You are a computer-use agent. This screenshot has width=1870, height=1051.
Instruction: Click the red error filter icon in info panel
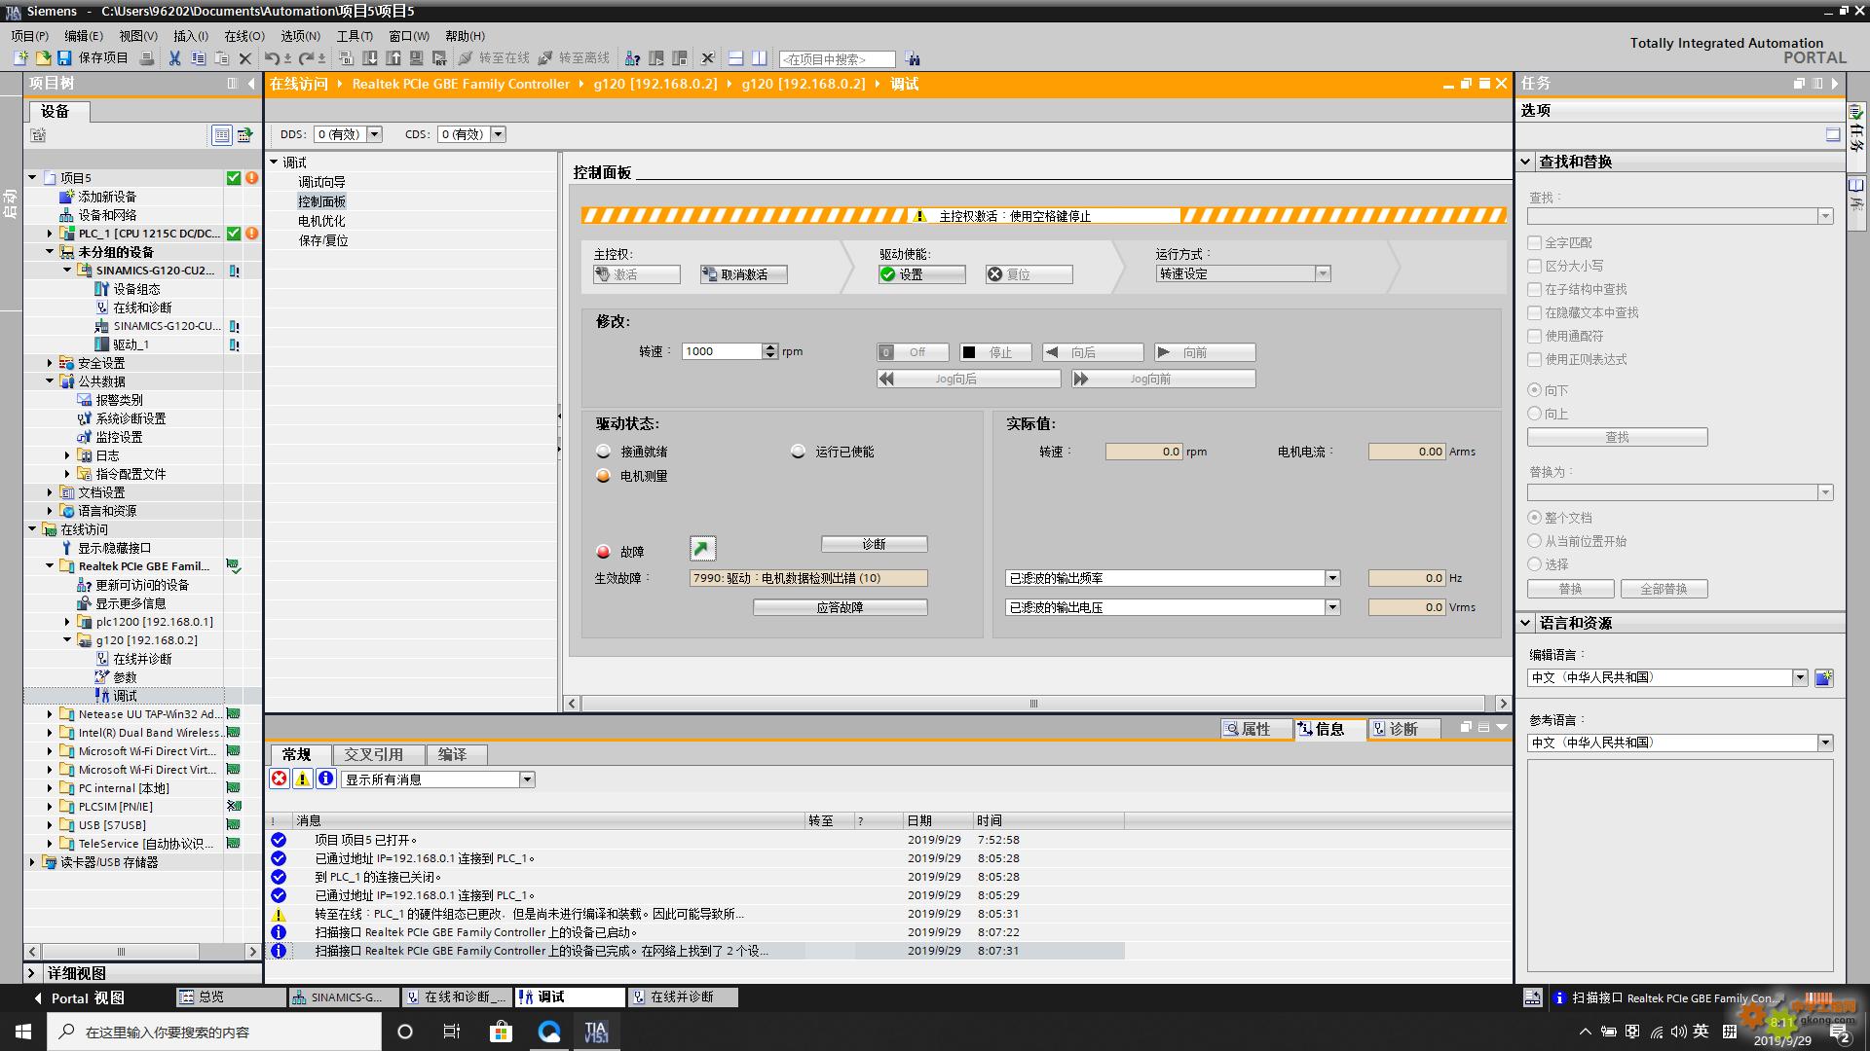point(280,779)
